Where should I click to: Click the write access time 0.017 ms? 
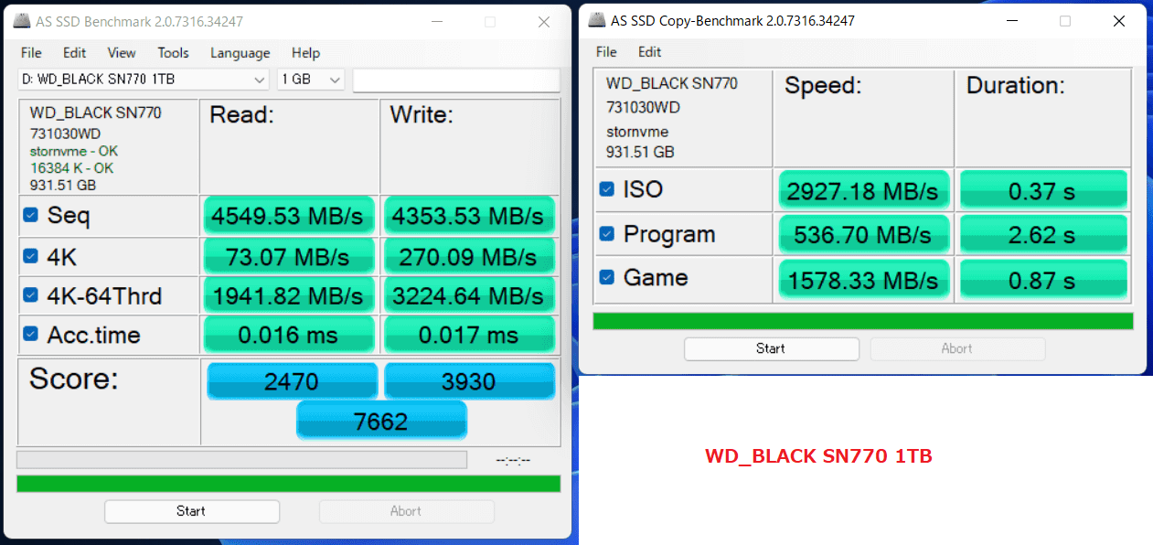469,335
